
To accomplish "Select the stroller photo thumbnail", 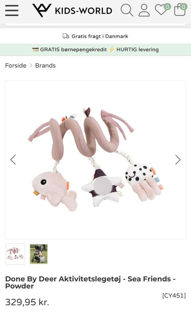I will pos(39,254).
